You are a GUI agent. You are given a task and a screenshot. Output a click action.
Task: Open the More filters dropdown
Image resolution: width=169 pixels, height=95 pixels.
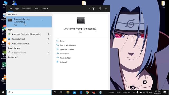point(45,9)
